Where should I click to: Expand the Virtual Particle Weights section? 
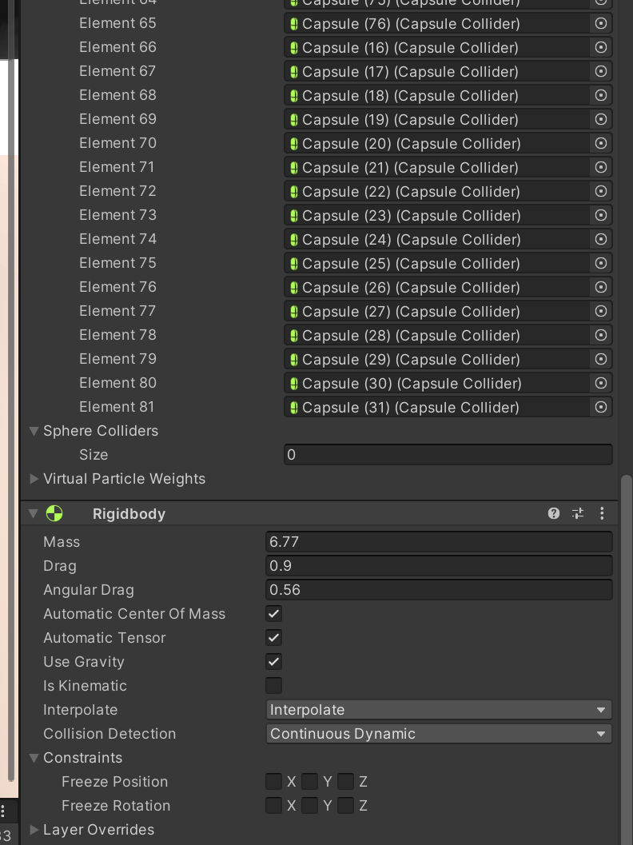34,479
